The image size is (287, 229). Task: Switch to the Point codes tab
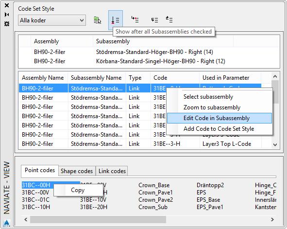(40, 170)
